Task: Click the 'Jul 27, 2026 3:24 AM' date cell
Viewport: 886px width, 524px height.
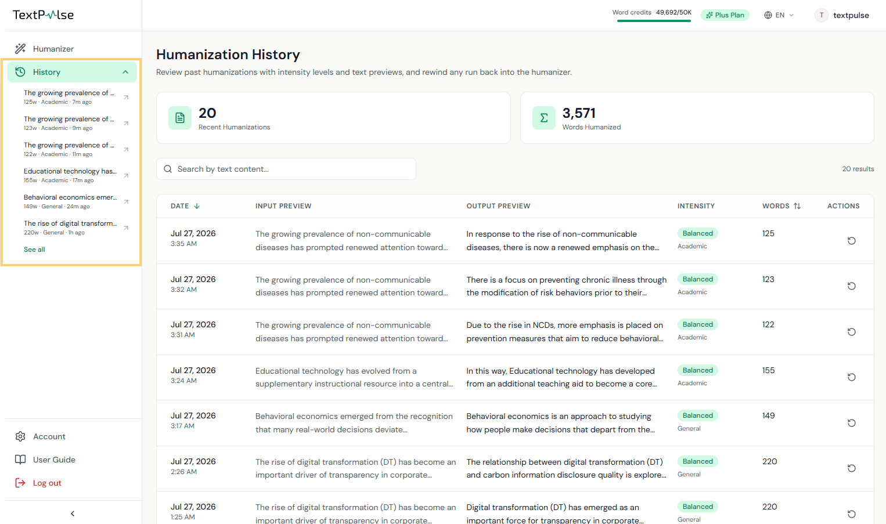Action: tap(193, 375)
